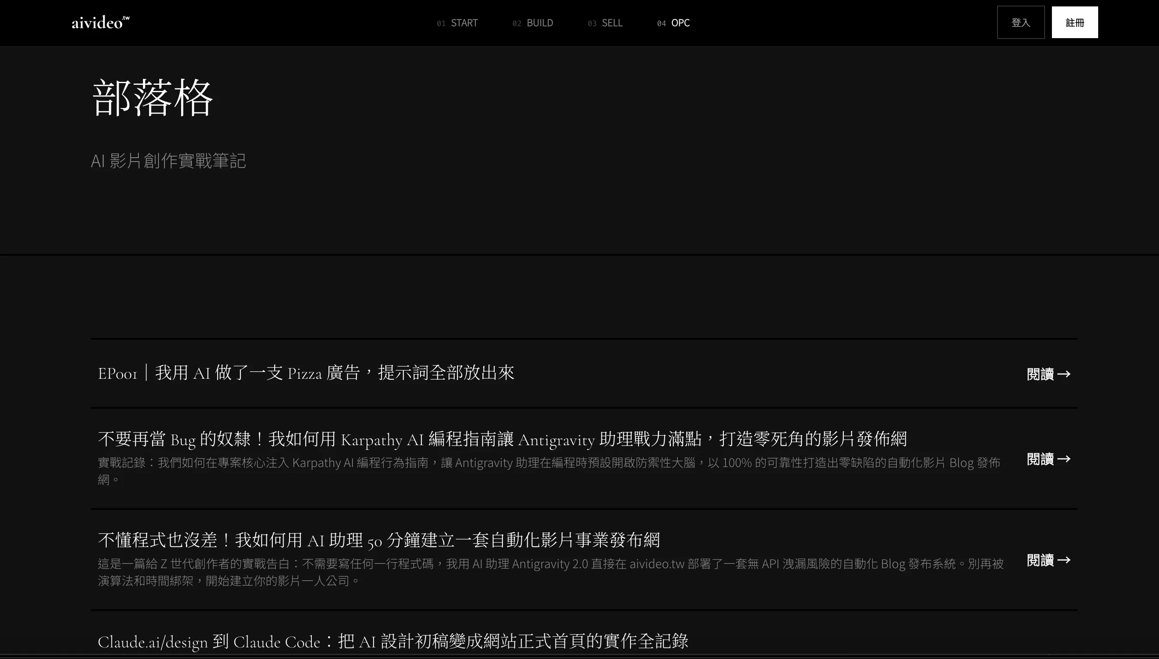Open the Claude.ai/design 到 Claude Code article

(393, 641)
